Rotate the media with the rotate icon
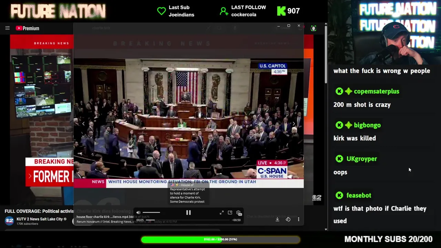Screen dimensions: 441x248 (288, 219)
